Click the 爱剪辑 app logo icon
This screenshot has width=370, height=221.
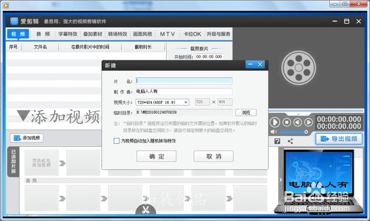[14, 21]
